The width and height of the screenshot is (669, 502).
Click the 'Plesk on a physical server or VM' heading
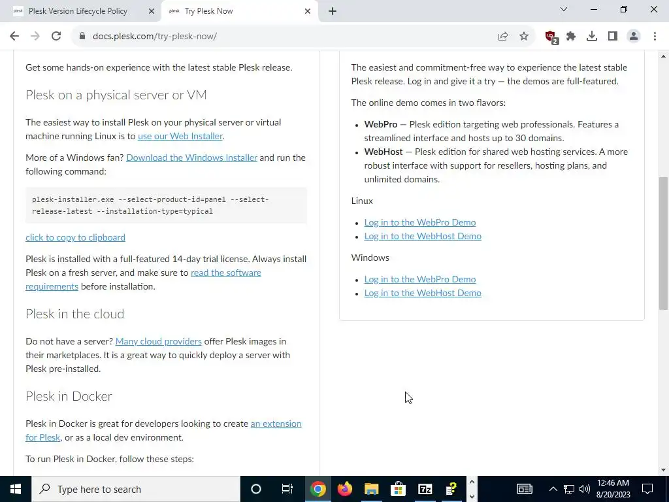(x=116, y=95)
